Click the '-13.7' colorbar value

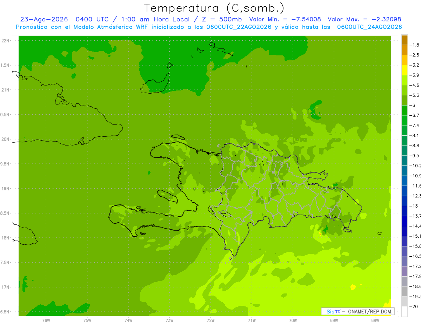[415, 216]
